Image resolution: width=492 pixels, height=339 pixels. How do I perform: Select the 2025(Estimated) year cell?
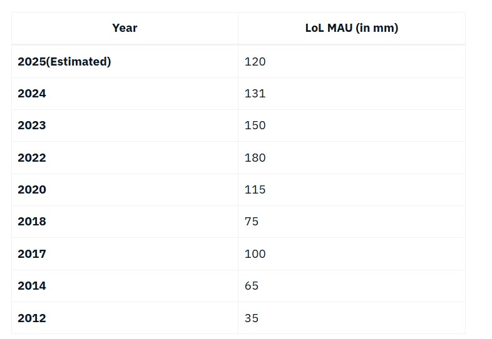coord(125,62)
